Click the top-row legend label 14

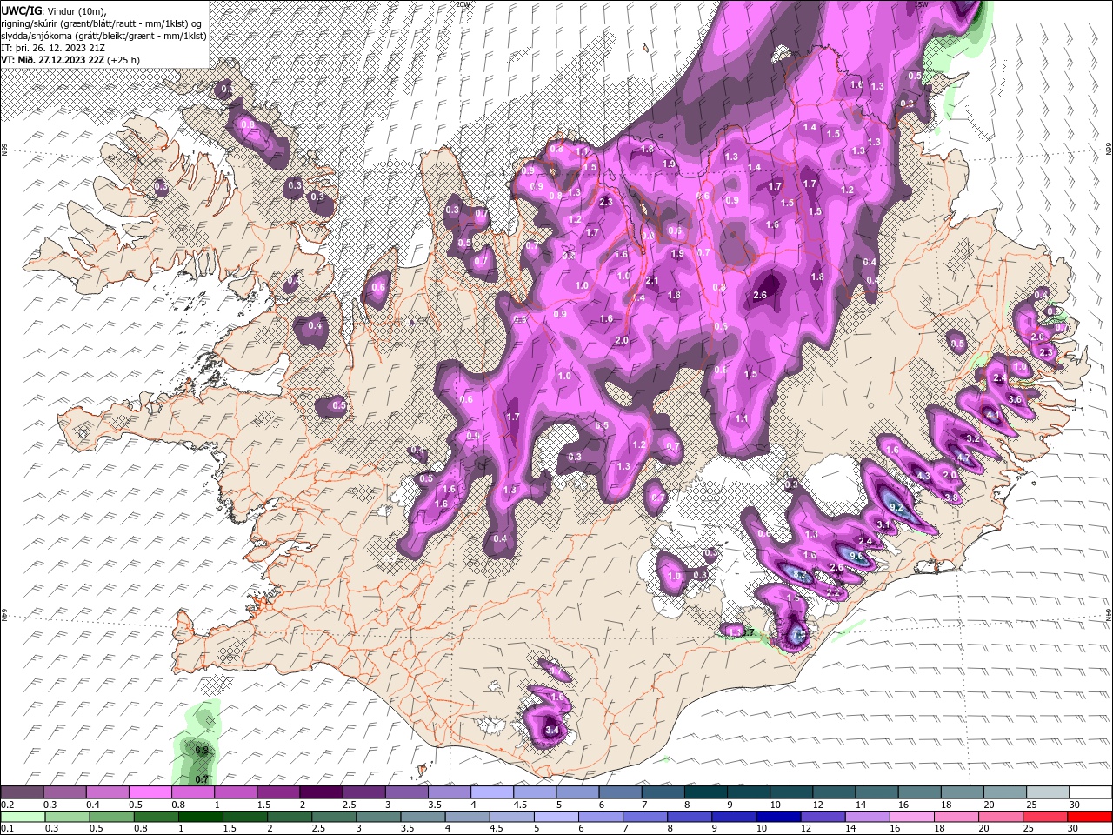[861, 805]
